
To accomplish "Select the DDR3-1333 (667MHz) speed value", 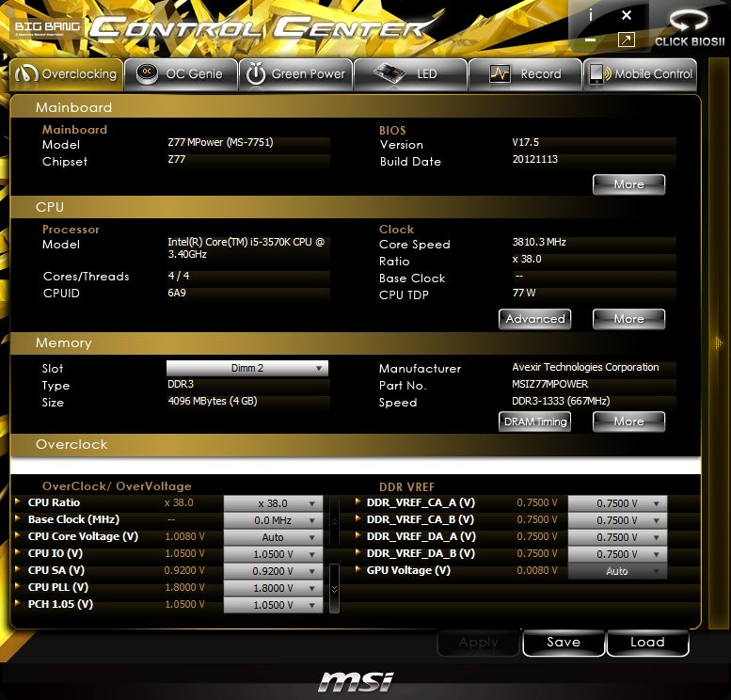I will (561, 401).
